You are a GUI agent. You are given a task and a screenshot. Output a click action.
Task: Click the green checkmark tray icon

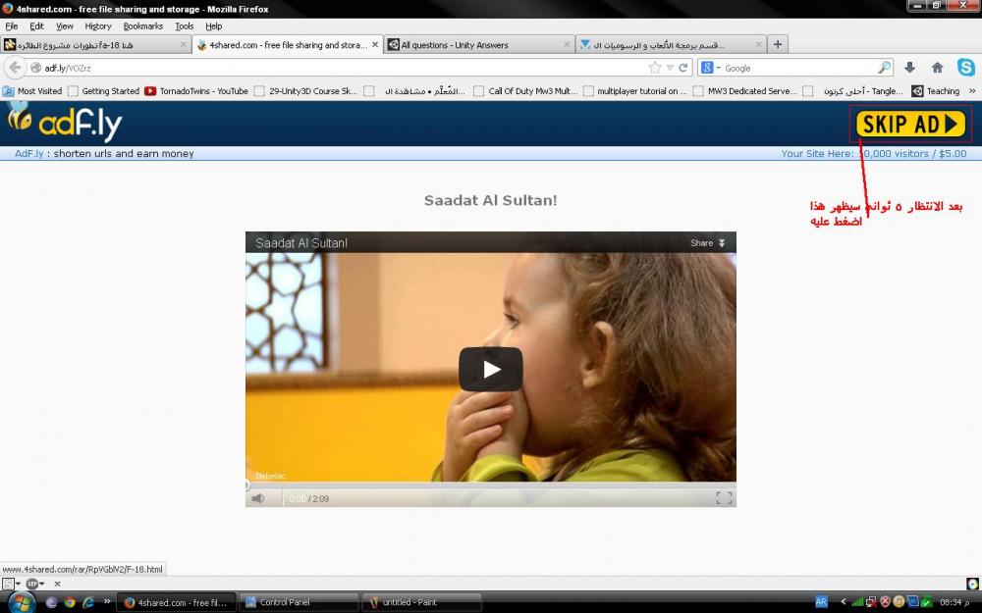pyautogui.click(x=926, y=602)
